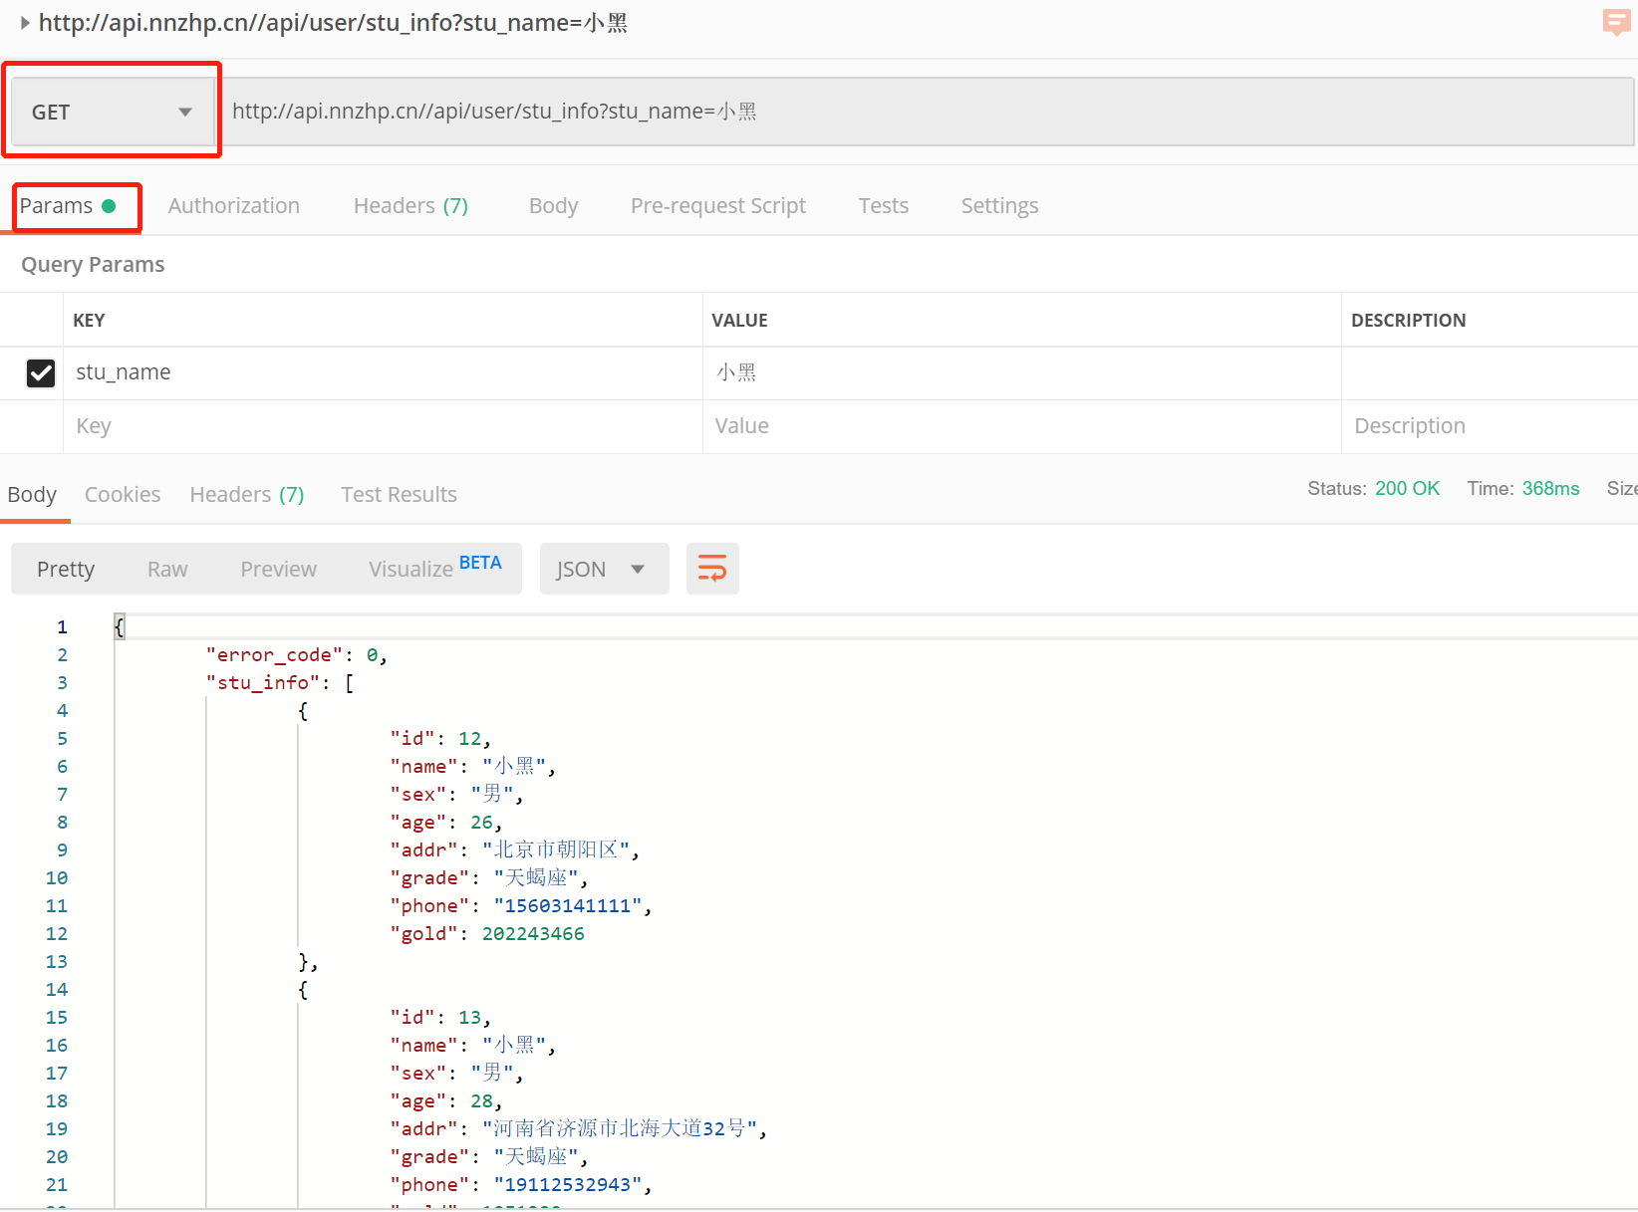Uncheck the stu_name parameter checkbox

41,373
